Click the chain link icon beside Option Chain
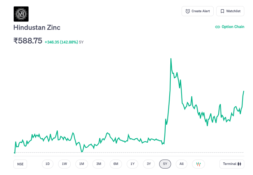The width and height of the screenshot is (253, 175). (217, 27)
